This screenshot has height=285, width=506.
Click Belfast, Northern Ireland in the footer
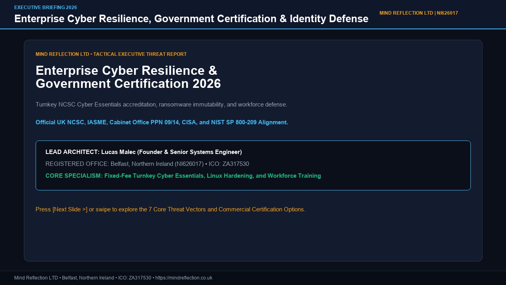[88, 278]
